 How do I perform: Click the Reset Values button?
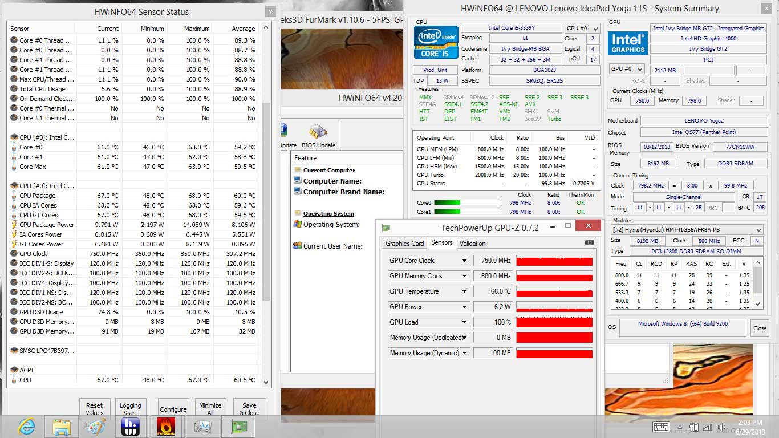(95, 409)
